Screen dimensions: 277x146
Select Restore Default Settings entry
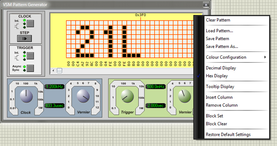pyautogui.click(x=228, y=135)
